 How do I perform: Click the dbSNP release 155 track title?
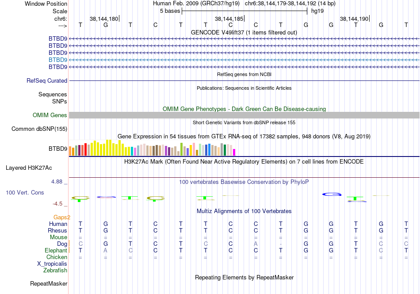(244, 122)
